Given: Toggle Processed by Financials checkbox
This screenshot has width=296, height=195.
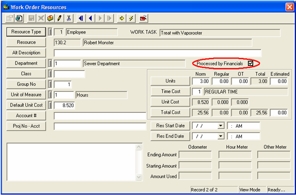Looking at the screenshot, I should click(251, 64).
